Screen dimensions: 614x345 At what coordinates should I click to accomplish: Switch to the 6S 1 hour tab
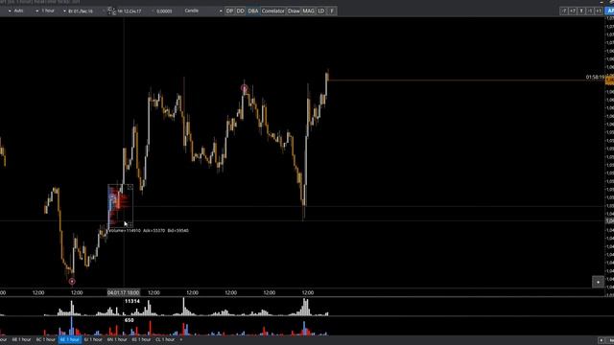coord(141,339)
